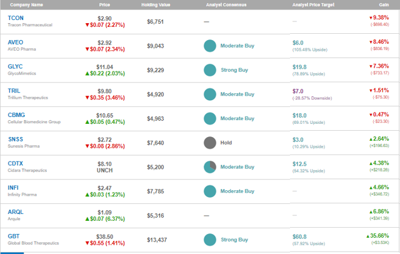Click the $7,640 holding value for SNSS
Screen dimensions: 400x254
(x=156, y=143)
